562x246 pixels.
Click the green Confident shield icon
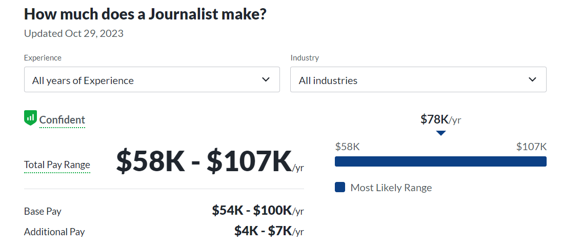(x=30, y=118)
